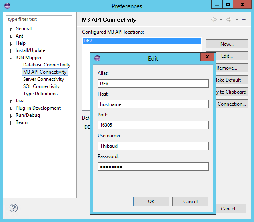
Task: Cancel the Edit dialog
Action: pyautogui.click(x=190, y=201)
